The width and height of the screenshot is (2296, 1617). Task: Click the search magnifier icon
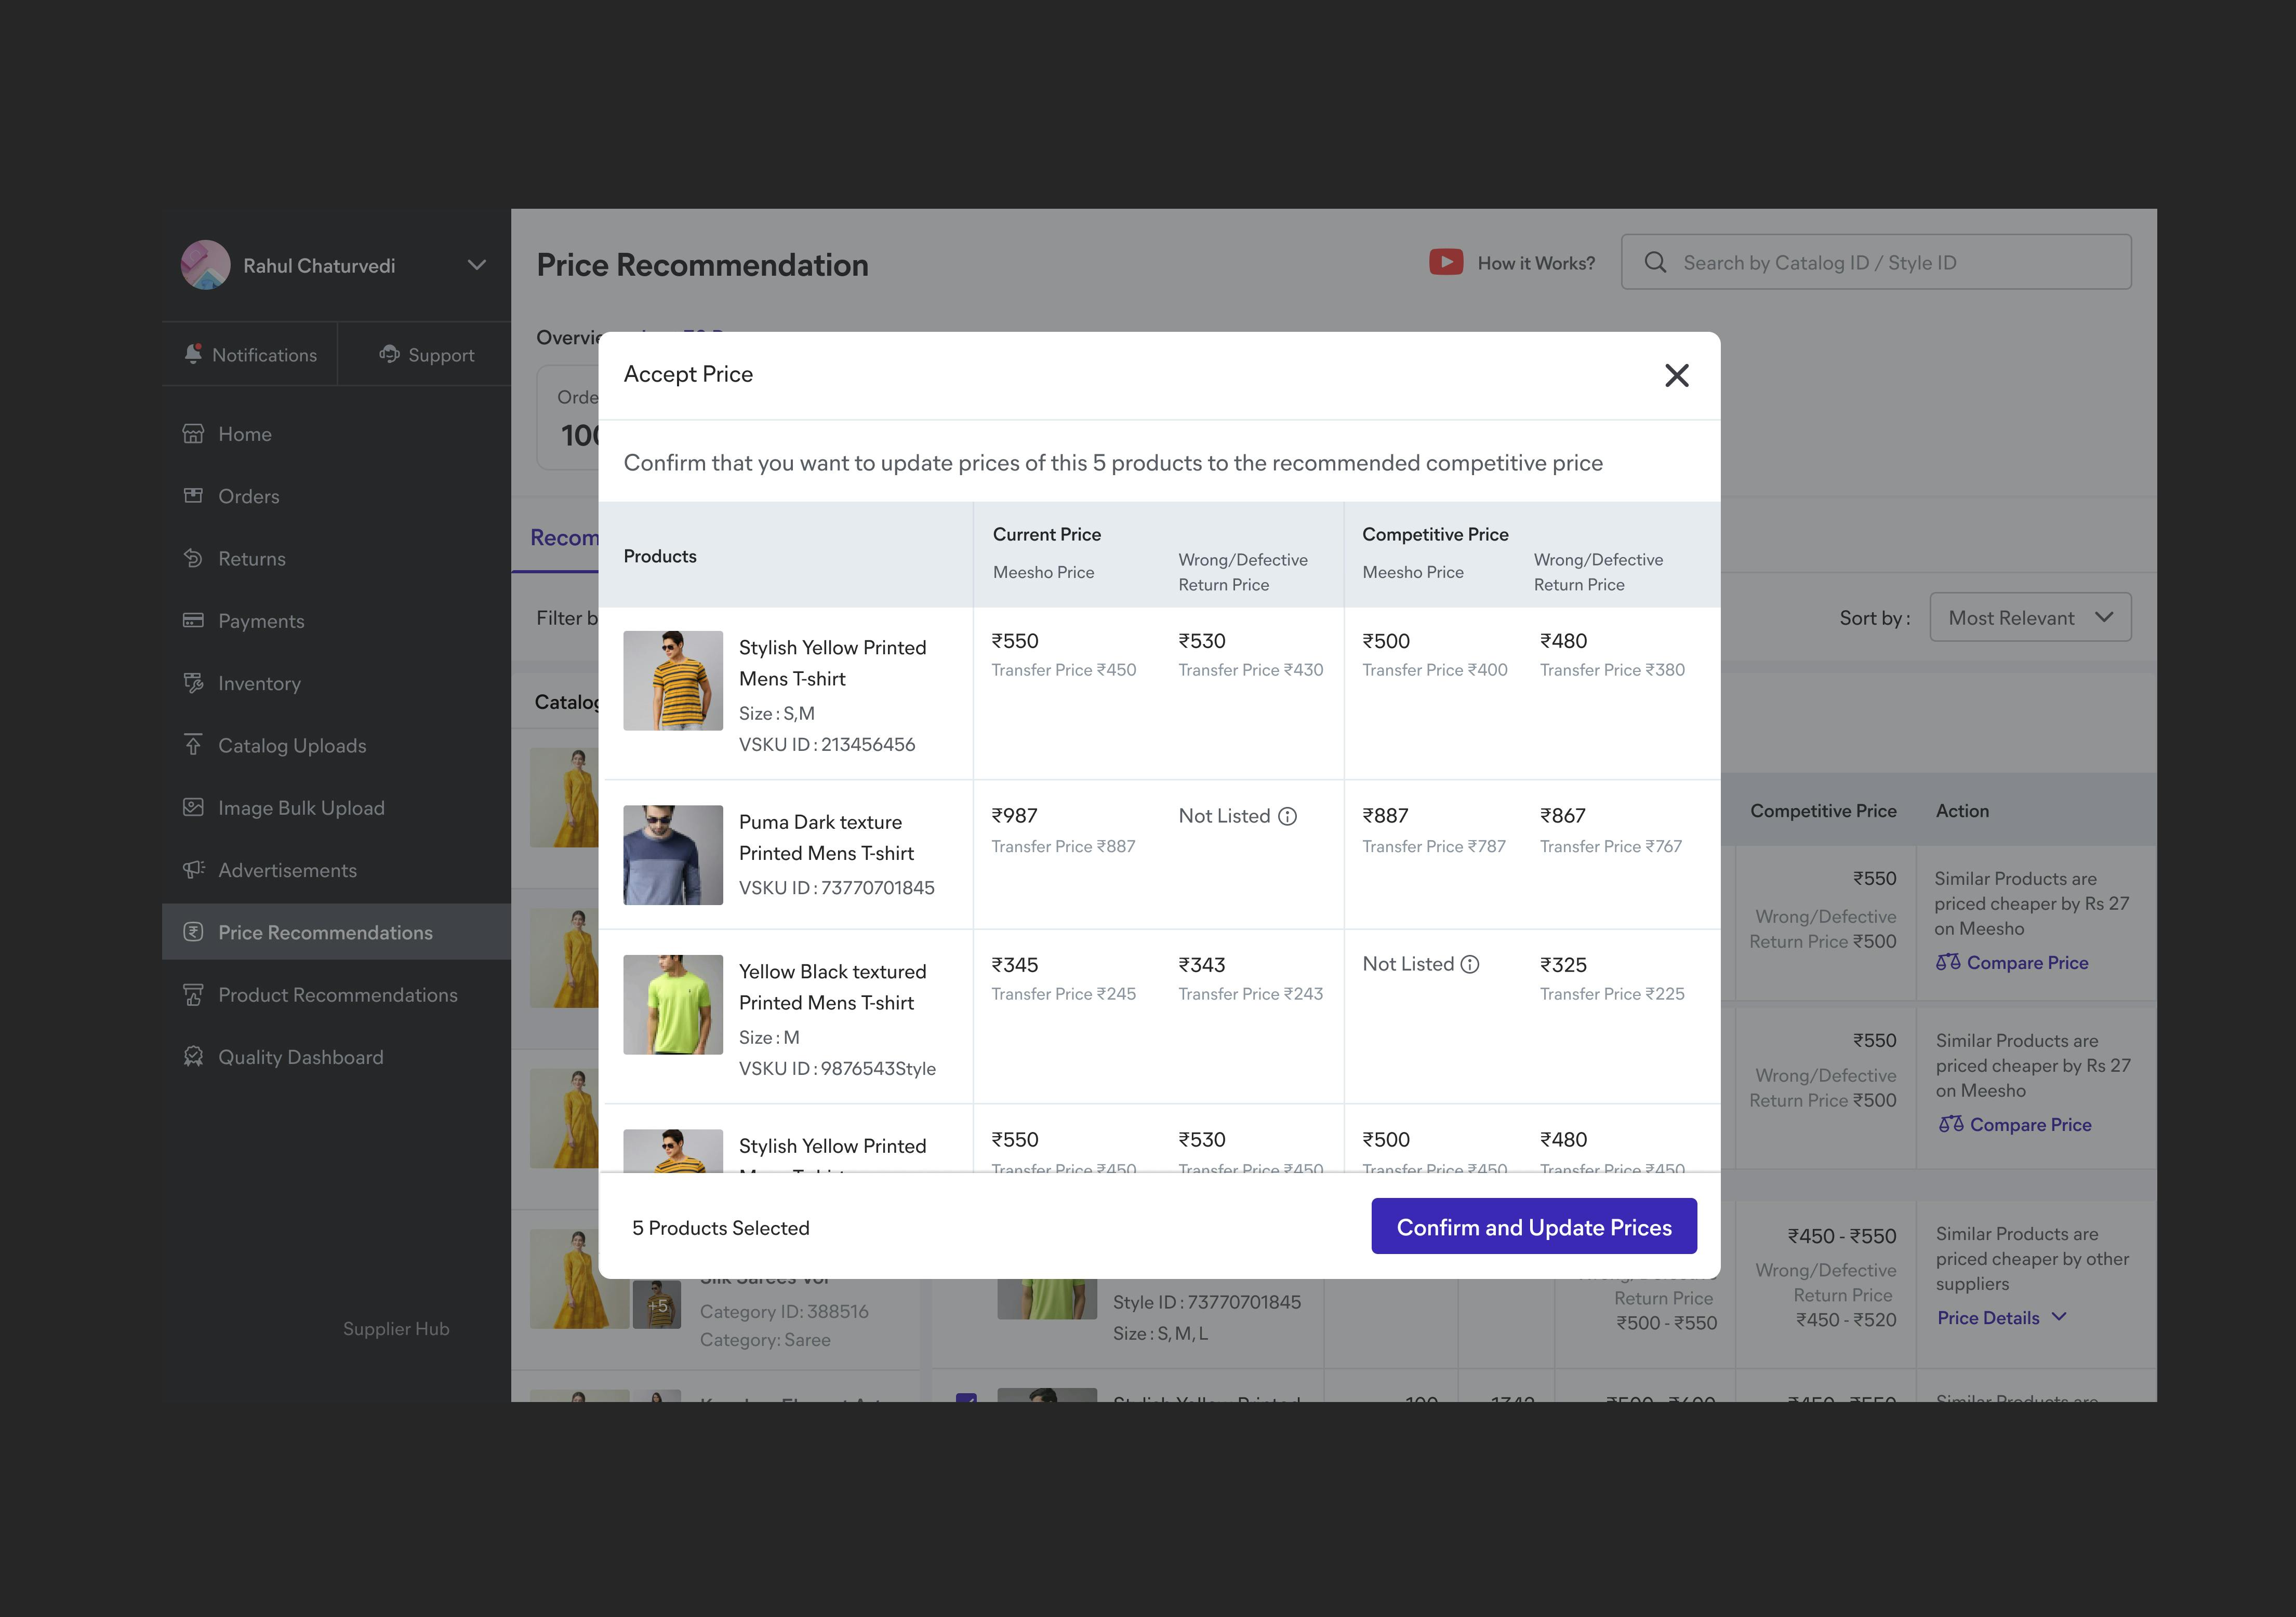[1655, 262]
